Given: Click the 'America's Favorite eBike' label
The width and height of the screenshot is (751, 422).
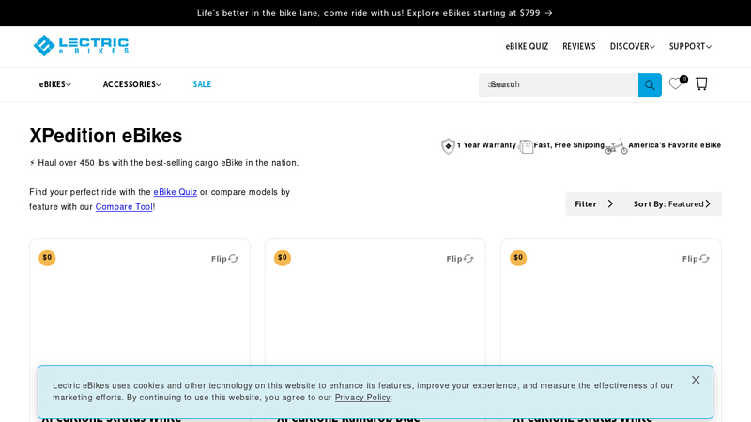Looking at the screenshot, I should [x=674, y=145].
